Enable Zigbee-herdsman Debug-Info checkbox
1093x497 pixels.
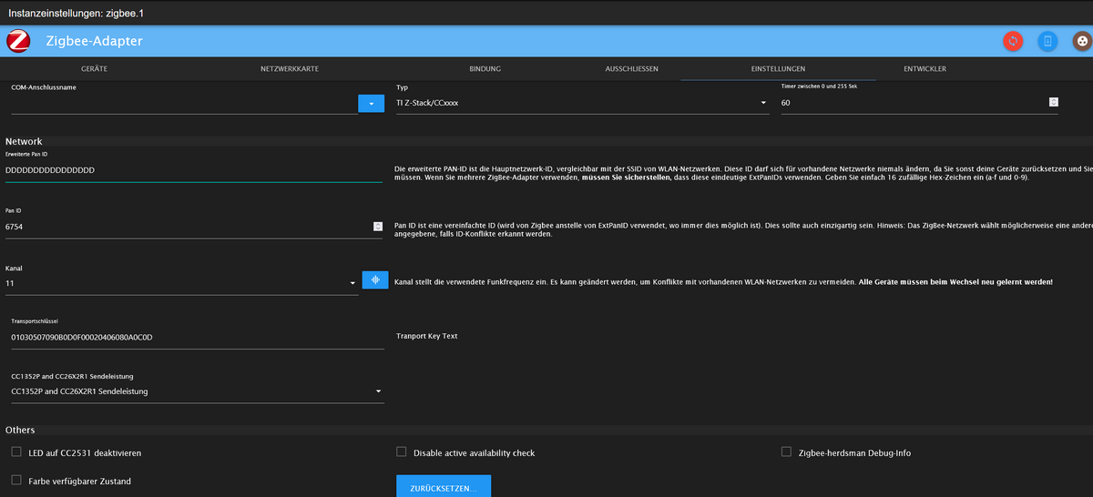pos(787,451)
